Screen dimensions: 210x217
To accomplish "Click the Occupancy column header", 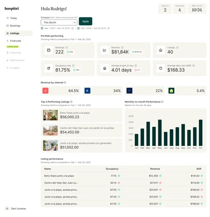I will pos(112,169).
